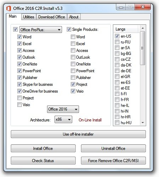Uncheck Outlook under Office ProPlus
The width and height of the screenshot is (159, 177).
coord(19,57)
